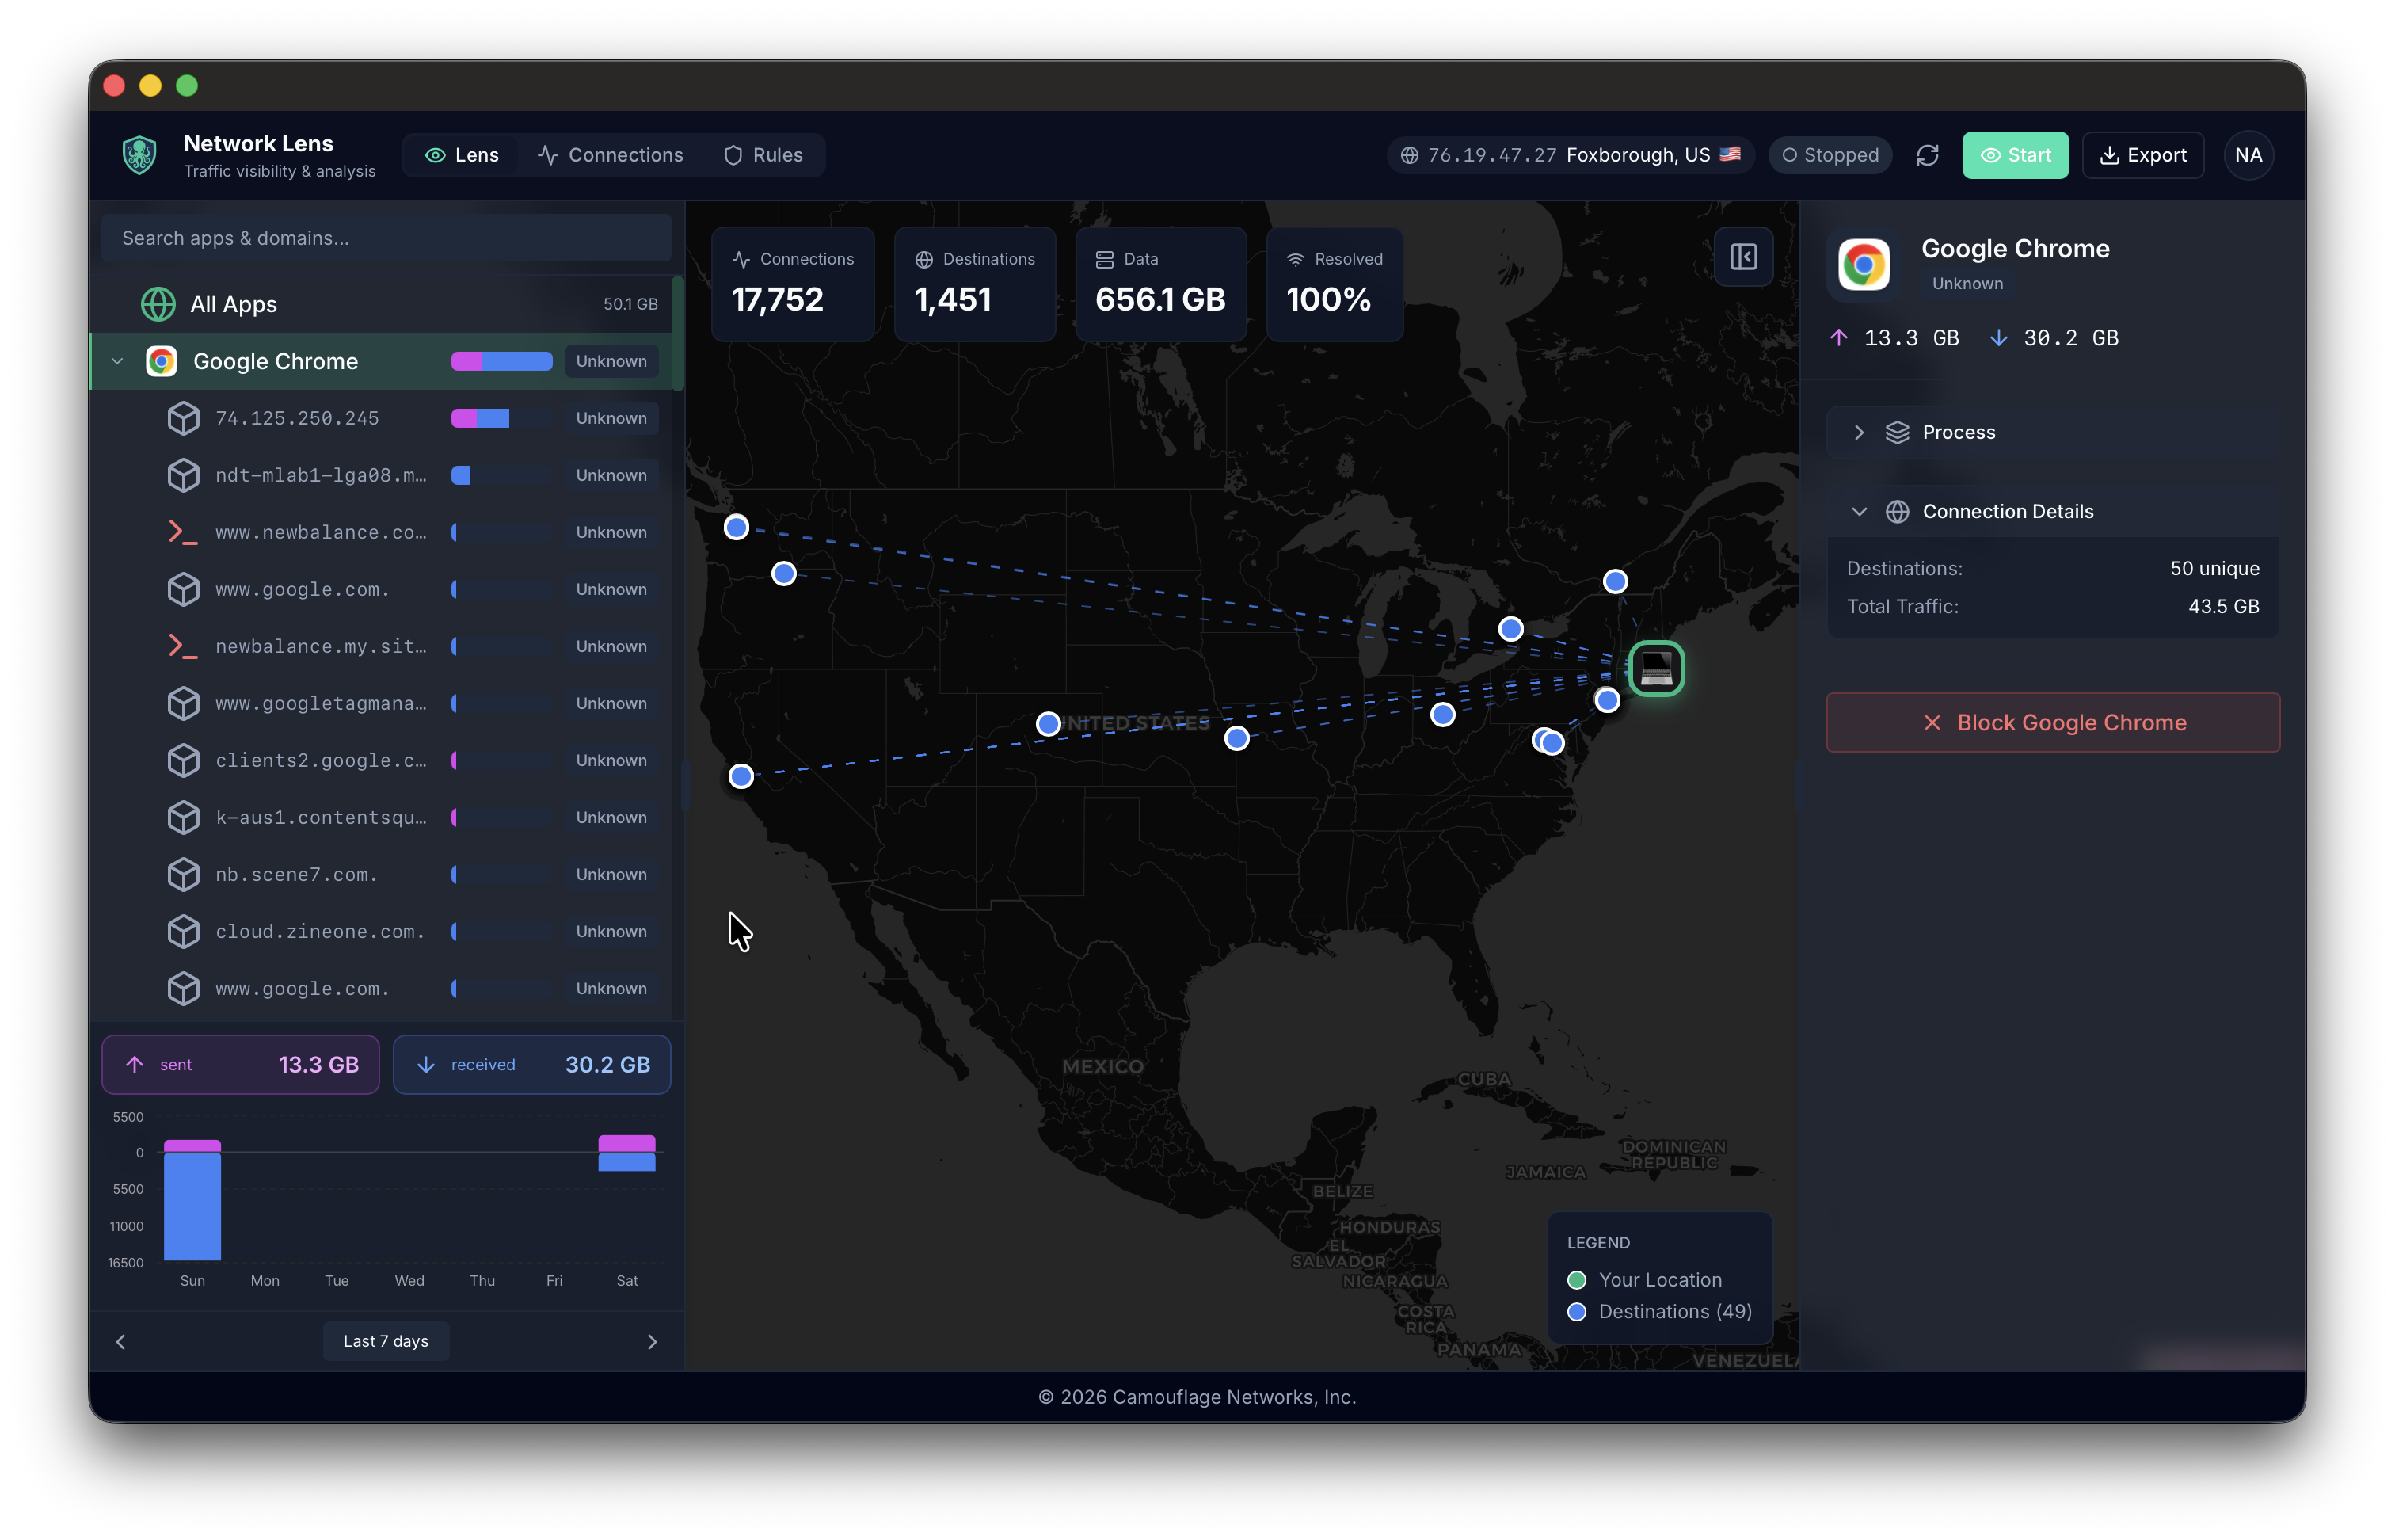Click the globe icon beside IP 76.19.47.27
The width and height of the screenshot is (2395, 1540).
click(x=1410, y=155)
